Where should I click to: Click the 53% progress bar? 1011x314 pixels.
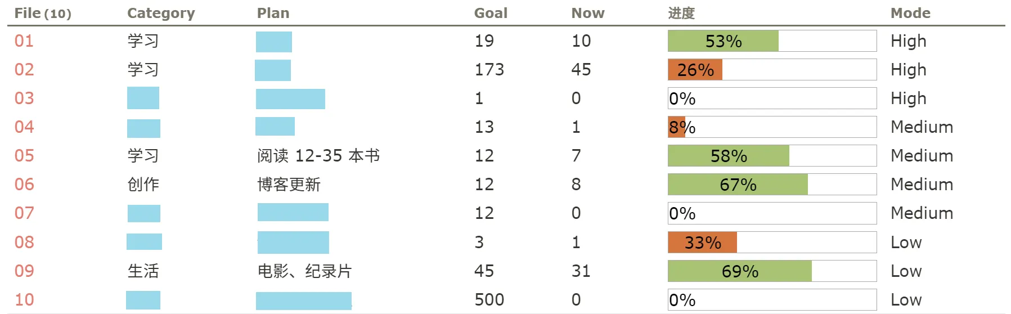[772, 41]
